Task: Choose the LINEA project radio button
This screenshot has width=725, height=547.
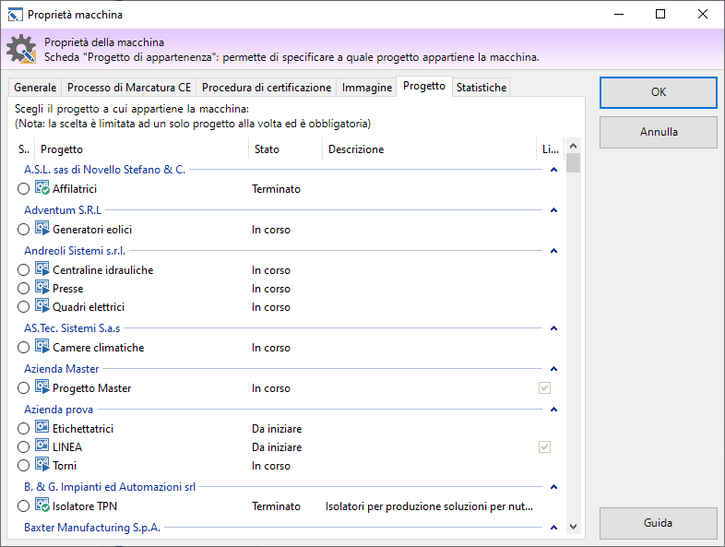Action: (24, 447)
